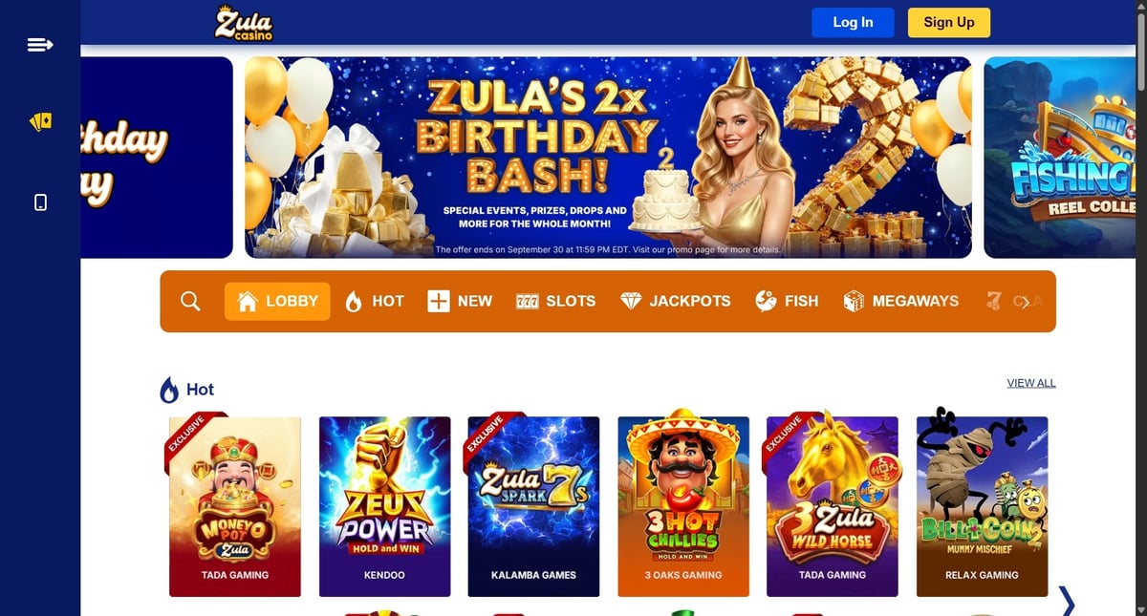Open the mobile phone sidebar icon
The height and width of the screenshot is (616, 1147).
click(x=40, y=202)
